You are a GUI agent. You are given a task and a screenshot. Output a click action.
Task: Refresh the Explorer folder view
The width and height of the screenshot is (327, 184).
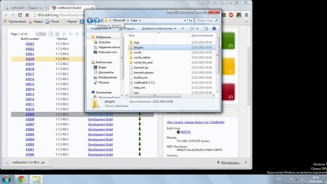(190, 20)
